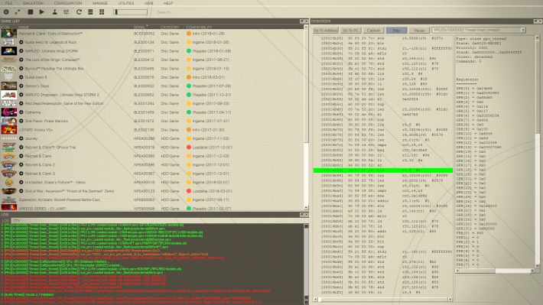Click the game list vertical scrollbar

306,118
